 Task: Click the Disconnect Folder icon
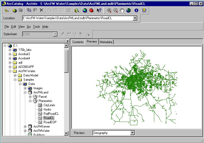coord(21,10)
